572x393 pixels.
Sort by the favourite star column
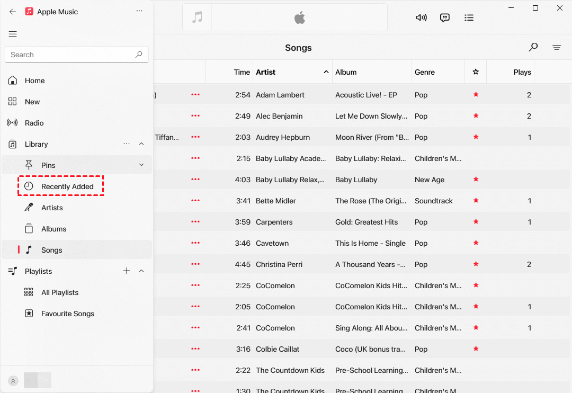point(476,72)
